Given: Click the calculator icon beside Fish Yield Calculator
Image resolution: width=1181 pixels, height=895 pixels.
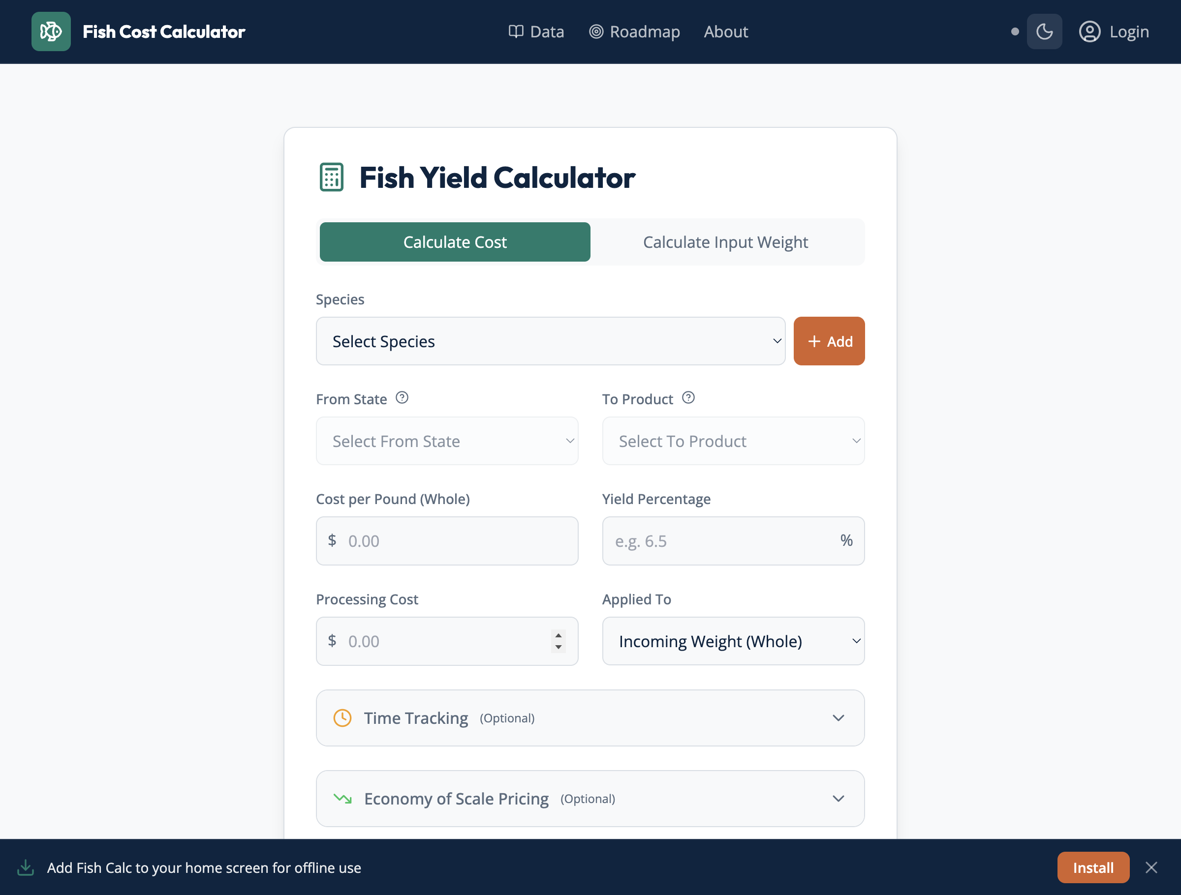Looking at the screenshot, I should (x=331, y=177).
